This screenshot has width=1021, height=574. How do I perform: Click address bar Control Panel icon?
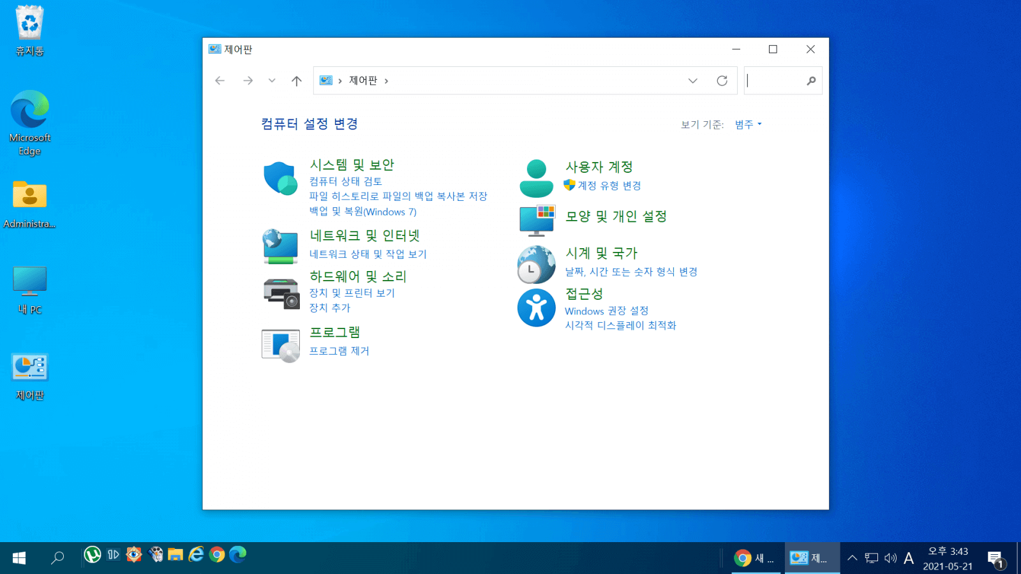click(326, 80)
